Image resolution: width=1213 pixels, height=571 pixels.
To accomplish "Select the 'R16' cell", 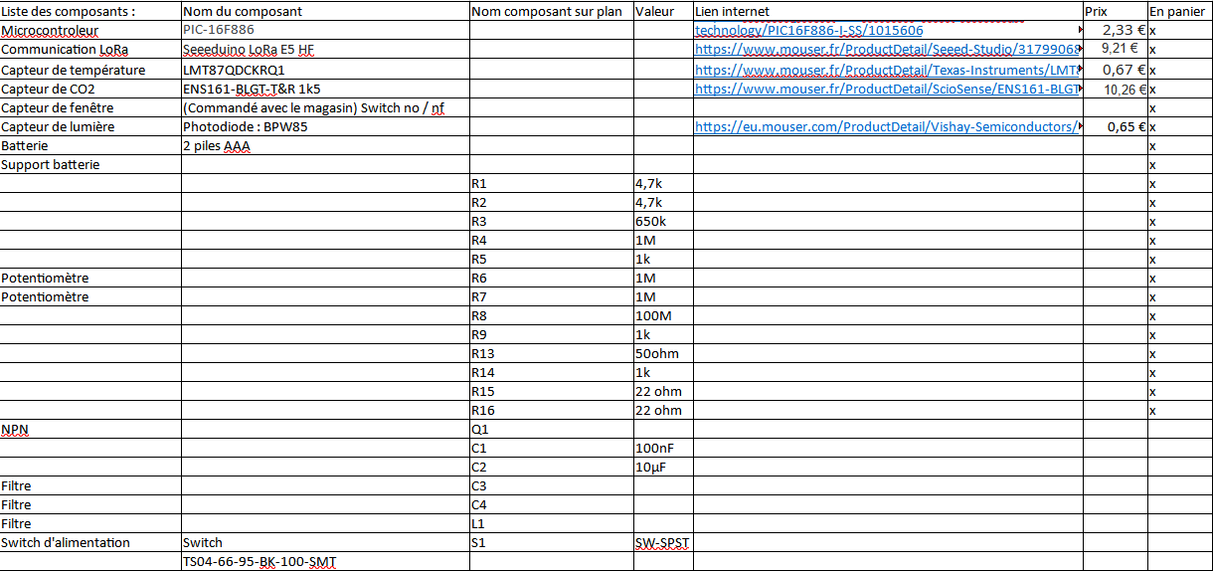I will [551, 410].
